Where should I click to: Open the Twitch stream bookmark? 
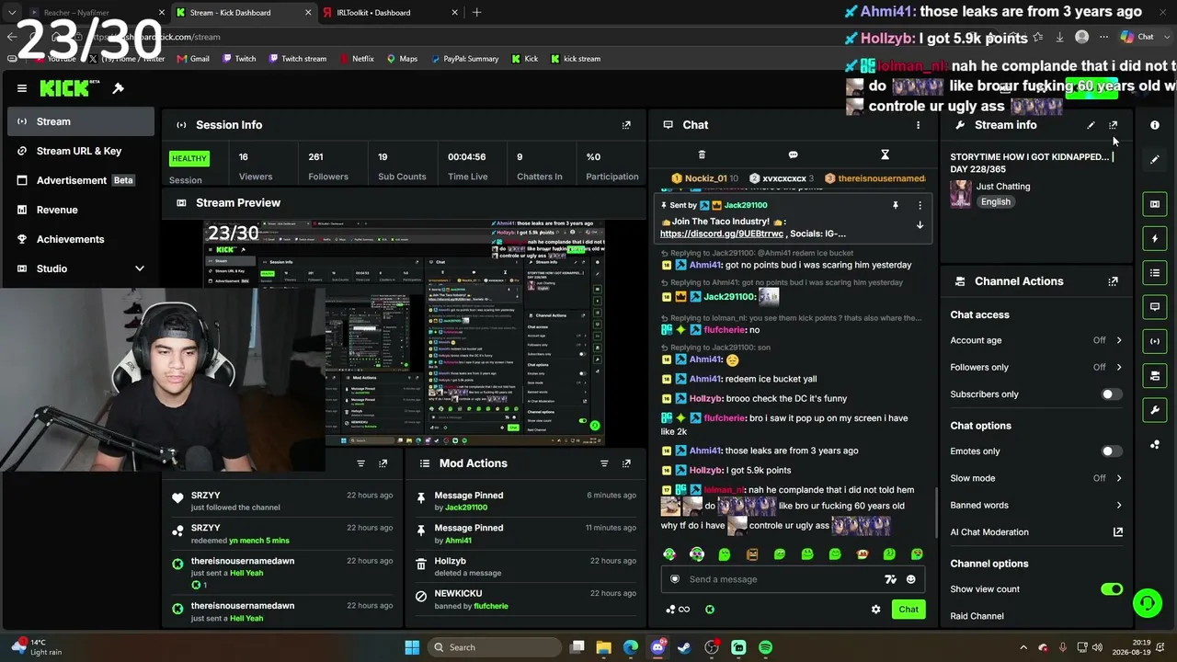click(x=297, y=59)
